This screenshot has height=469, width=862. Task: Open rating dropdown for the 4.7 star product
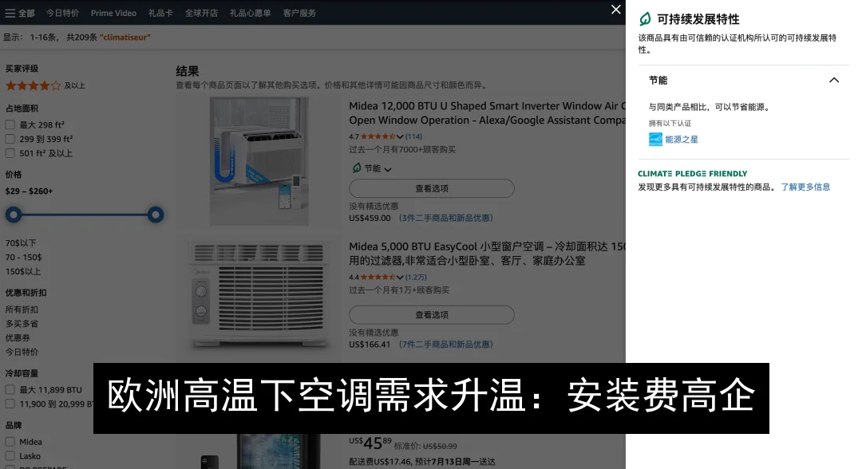(400, 136)
